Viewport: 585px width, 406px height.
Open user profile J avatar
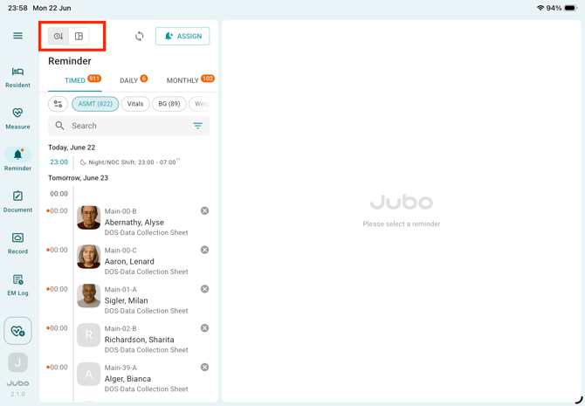point(17,362)
